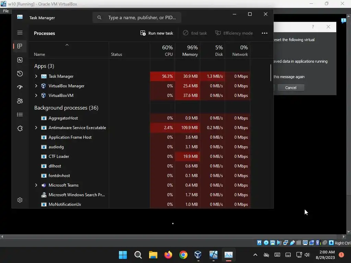
Task: Select the Microsoft Windows Search process row
Action: coord(139,195)
